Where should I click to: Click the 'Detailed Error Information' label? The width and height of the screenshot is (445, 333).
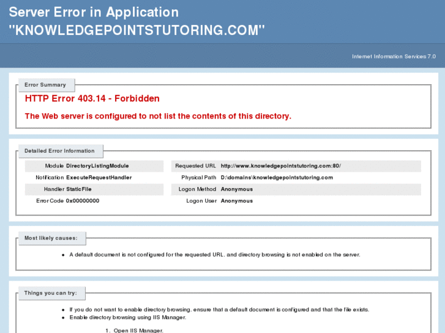coord(59,151)
